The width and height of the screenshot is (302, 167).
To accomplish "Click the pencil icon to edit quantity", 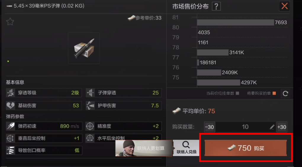I will [272, 127].
